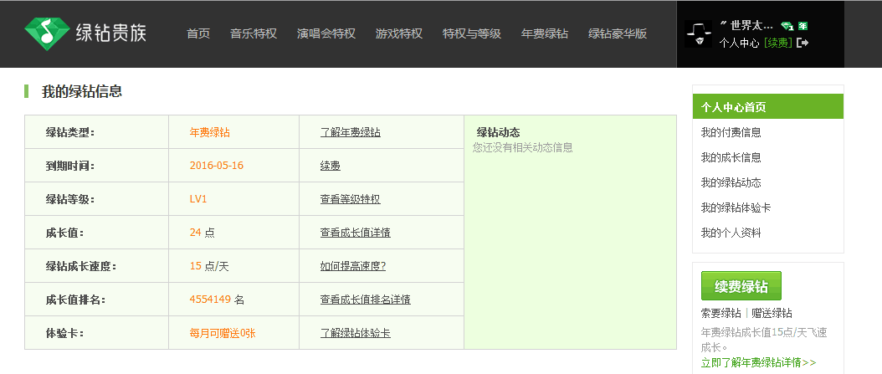Image resolution: width=882 pixels, height=374 pixels.
Task: Click the 如何提高速度? link
Action: point(353,266)
